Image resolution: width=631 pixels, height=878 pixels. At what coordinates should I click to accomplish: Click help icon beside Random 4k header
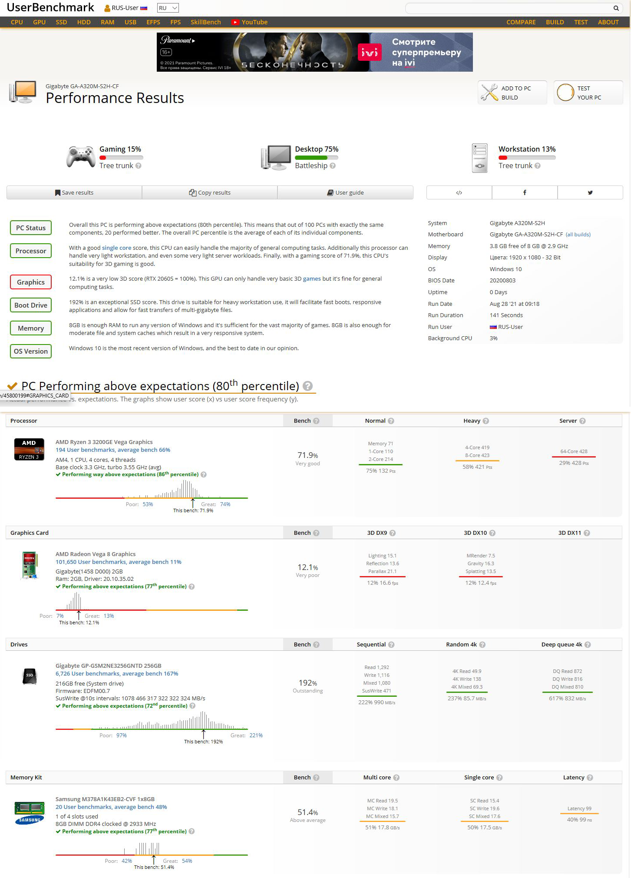(x=482, y=645)
